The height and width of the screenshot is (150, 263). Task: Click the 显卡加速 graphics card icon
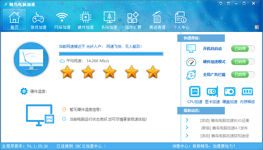pos(212,92)
